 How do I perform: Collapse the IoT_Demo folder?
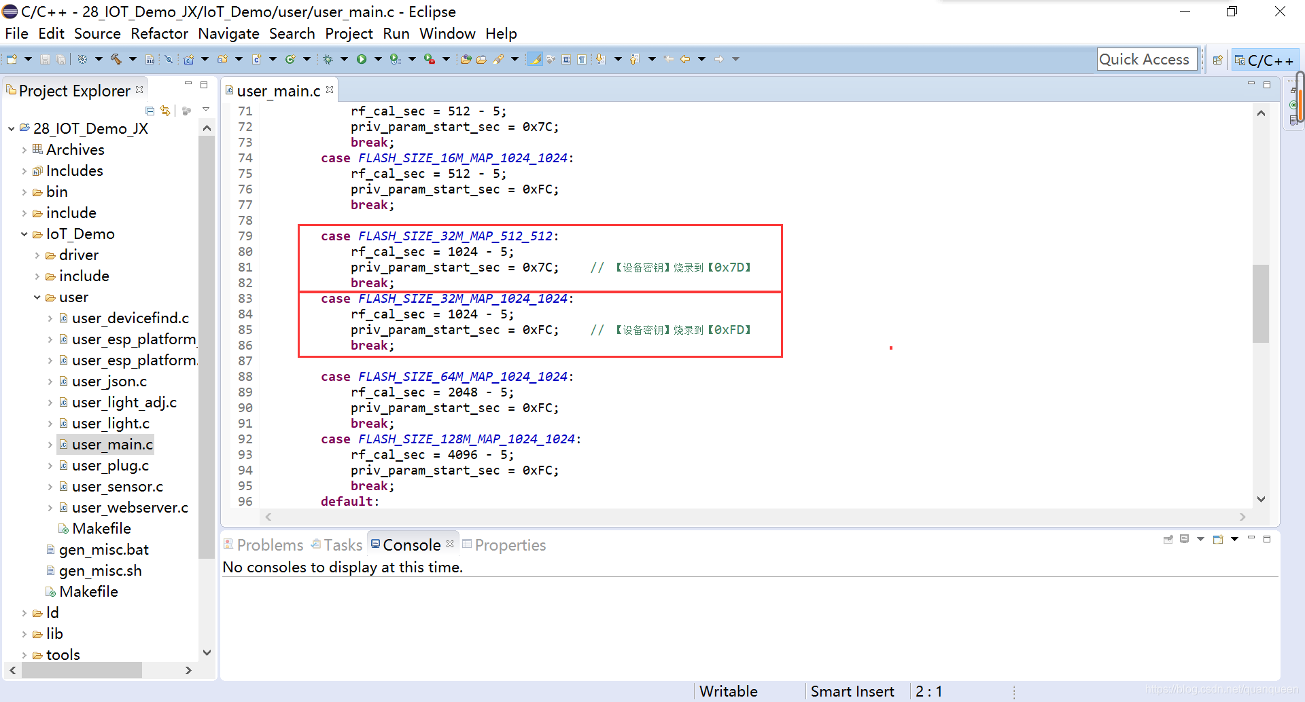(x=24, y=234)
